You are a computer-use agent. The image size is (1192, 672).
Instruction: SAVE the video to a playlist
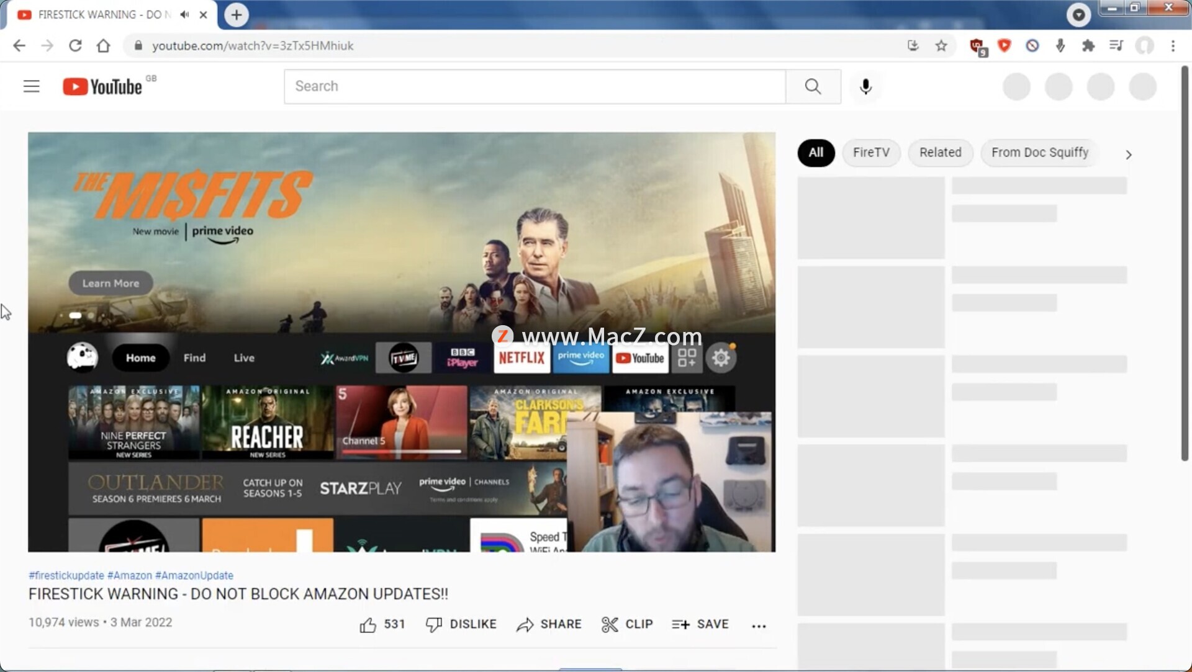coord(700,624)
